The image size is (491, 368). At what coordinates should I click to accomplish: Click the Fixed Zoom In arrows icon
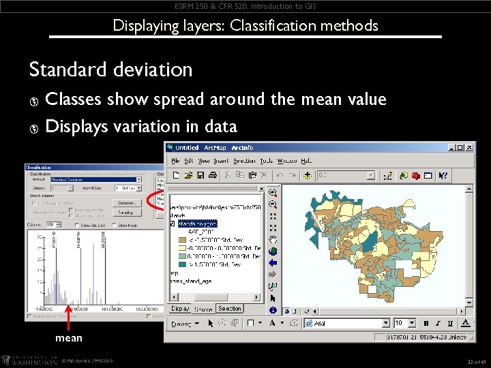point(273,216)
